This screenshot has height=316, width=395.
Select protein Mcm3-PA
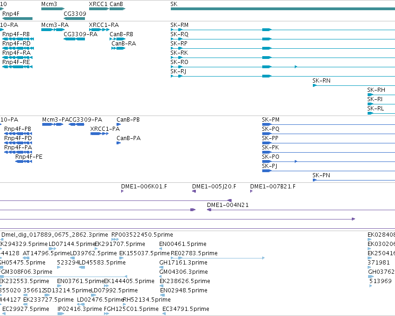point(52,124)
